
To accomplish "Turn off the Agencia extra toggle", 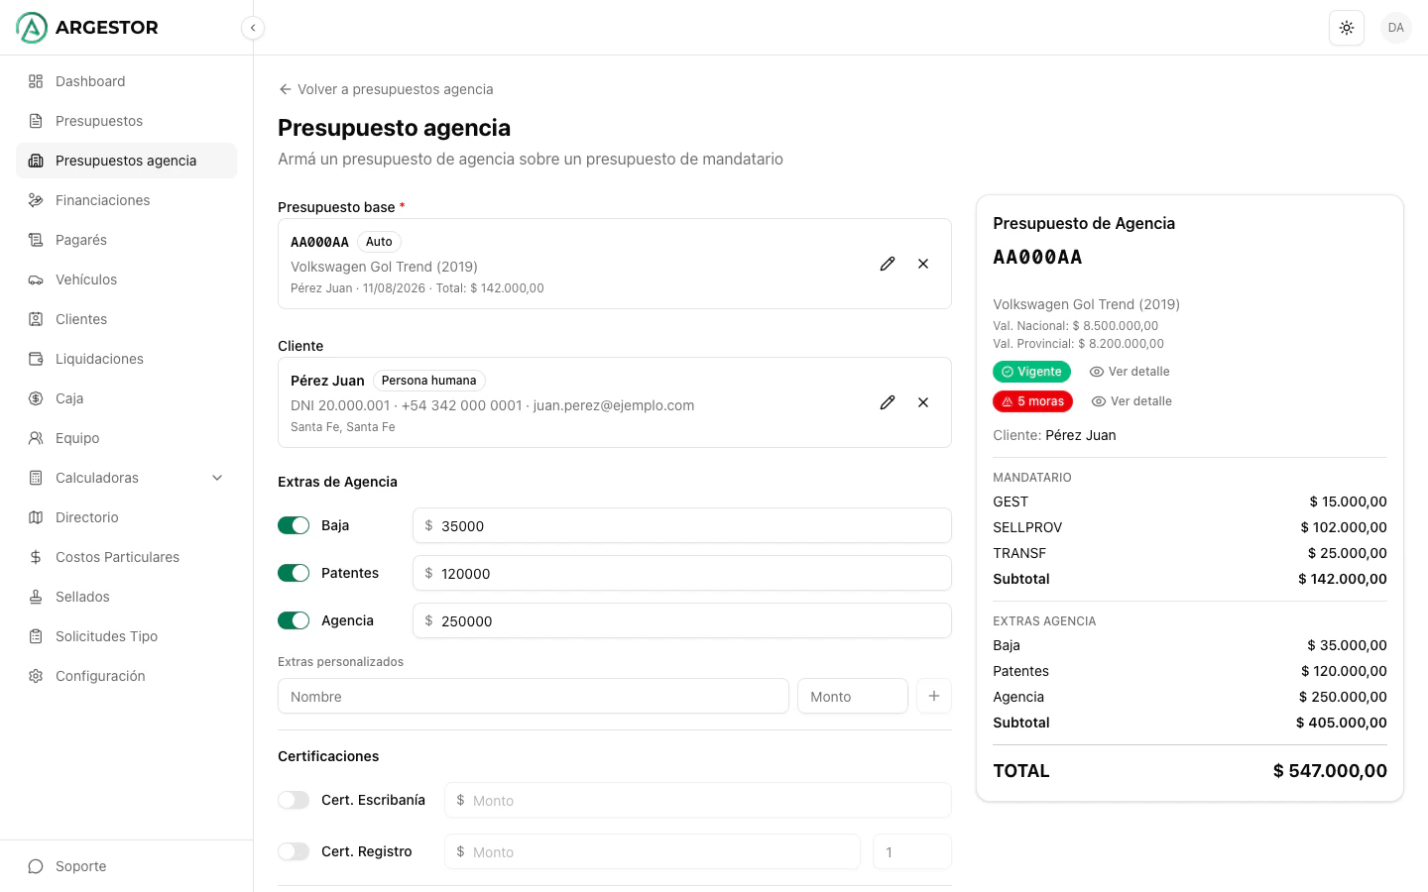I will click(294, 620).
